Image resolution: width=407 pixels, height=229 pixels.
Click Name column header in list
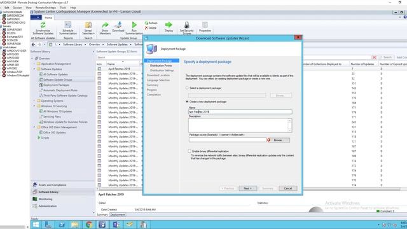[122, 64]
